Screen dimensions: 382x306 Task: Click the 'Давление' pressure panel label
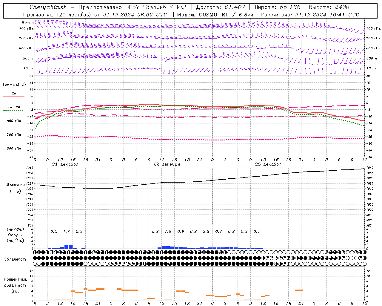[x=16, y=185]
